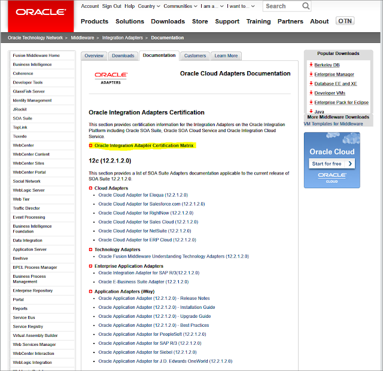
Task: Click the red bullet icon beside Technology Adapters
Action: click(90, 250)
